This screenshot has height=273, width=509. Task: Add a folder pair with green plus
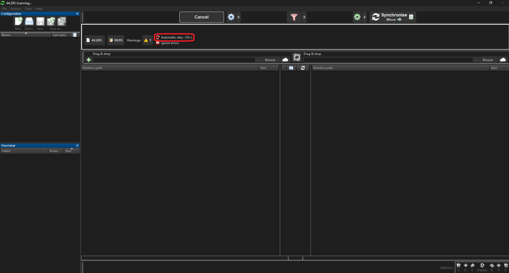coord(89,60)
